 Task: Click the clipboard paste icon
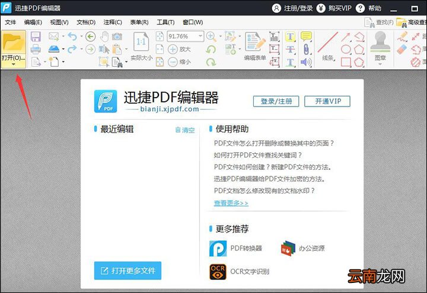click(x=117, y=49)
